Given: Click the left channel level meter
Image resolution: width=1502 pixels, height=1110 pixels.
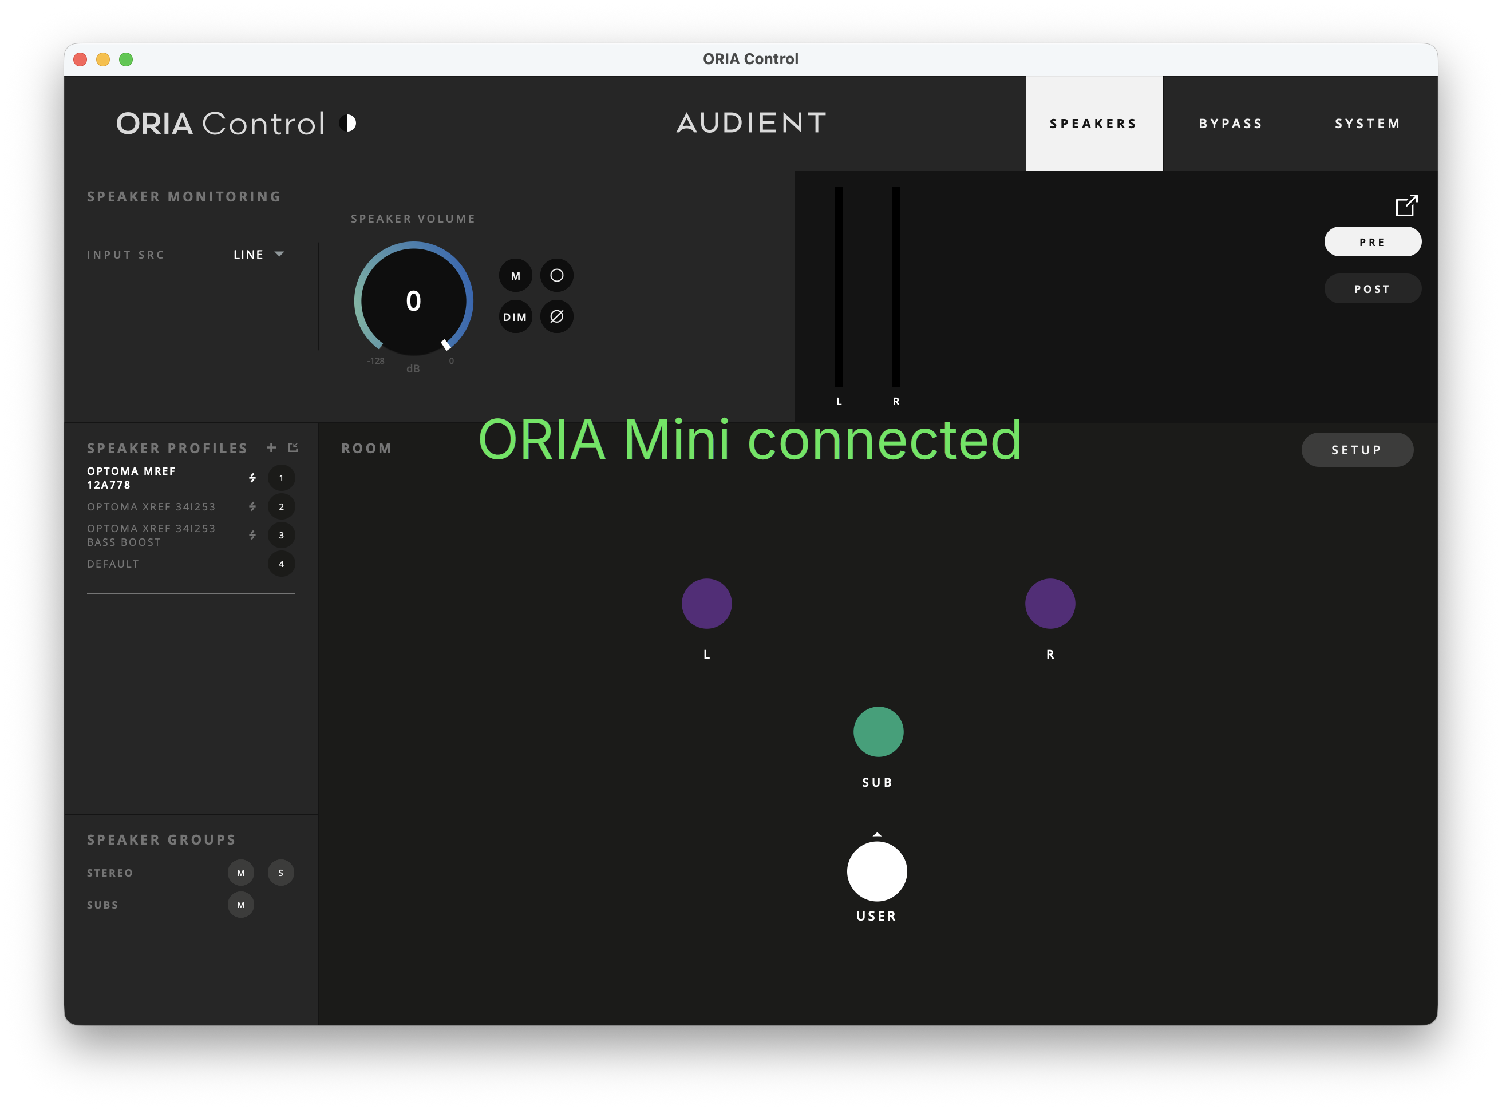Looking at the screenshot, I should click(x=838, y=287).
